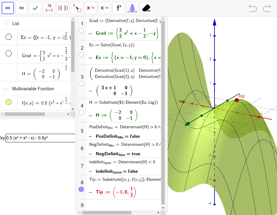277x215 pixels.
Task: Open options menu for Ex list row
Action: pyautogui.click(x=66, y=34)
